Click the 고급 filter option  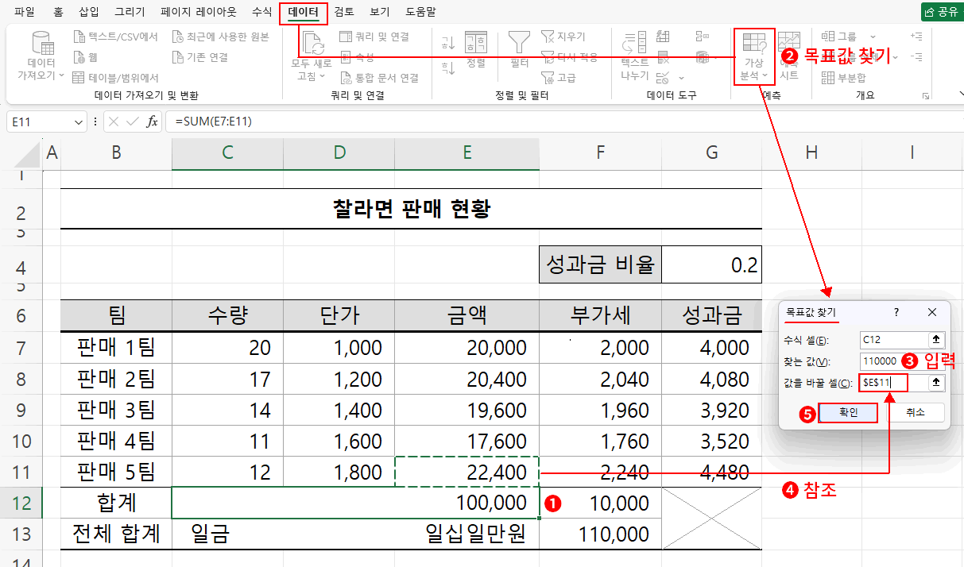click(x=559, y=77)
